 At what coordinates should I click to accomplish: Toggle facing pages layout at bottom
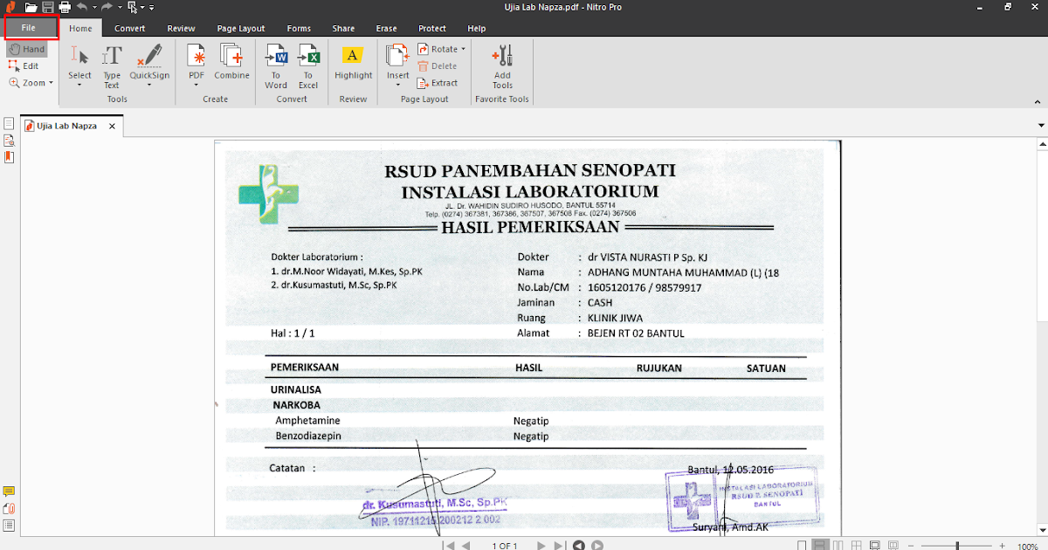tap(837, 544)
